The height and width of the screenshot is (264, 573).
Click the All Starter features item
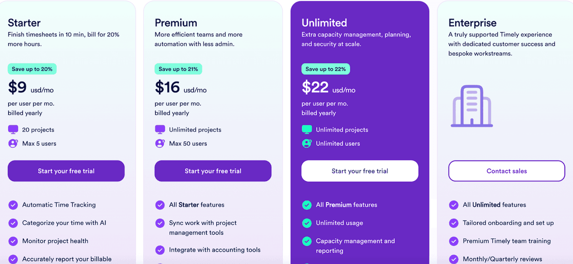(197, 205)
